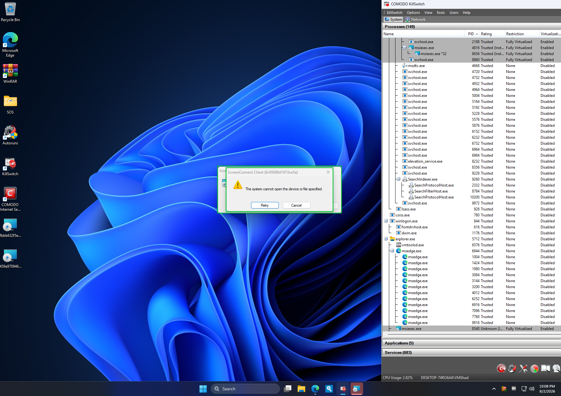
Task: Open Microsoft Edge from the taskbar
Action: (x=315, y=389)
